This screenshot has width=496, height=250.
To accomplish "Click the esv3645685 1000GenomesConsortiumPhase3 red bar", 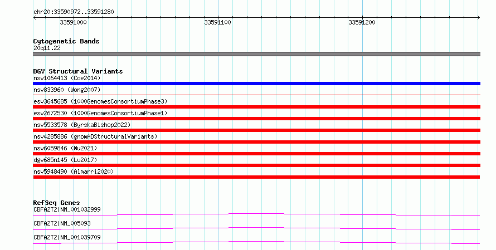I will click(x=256, y=107).
